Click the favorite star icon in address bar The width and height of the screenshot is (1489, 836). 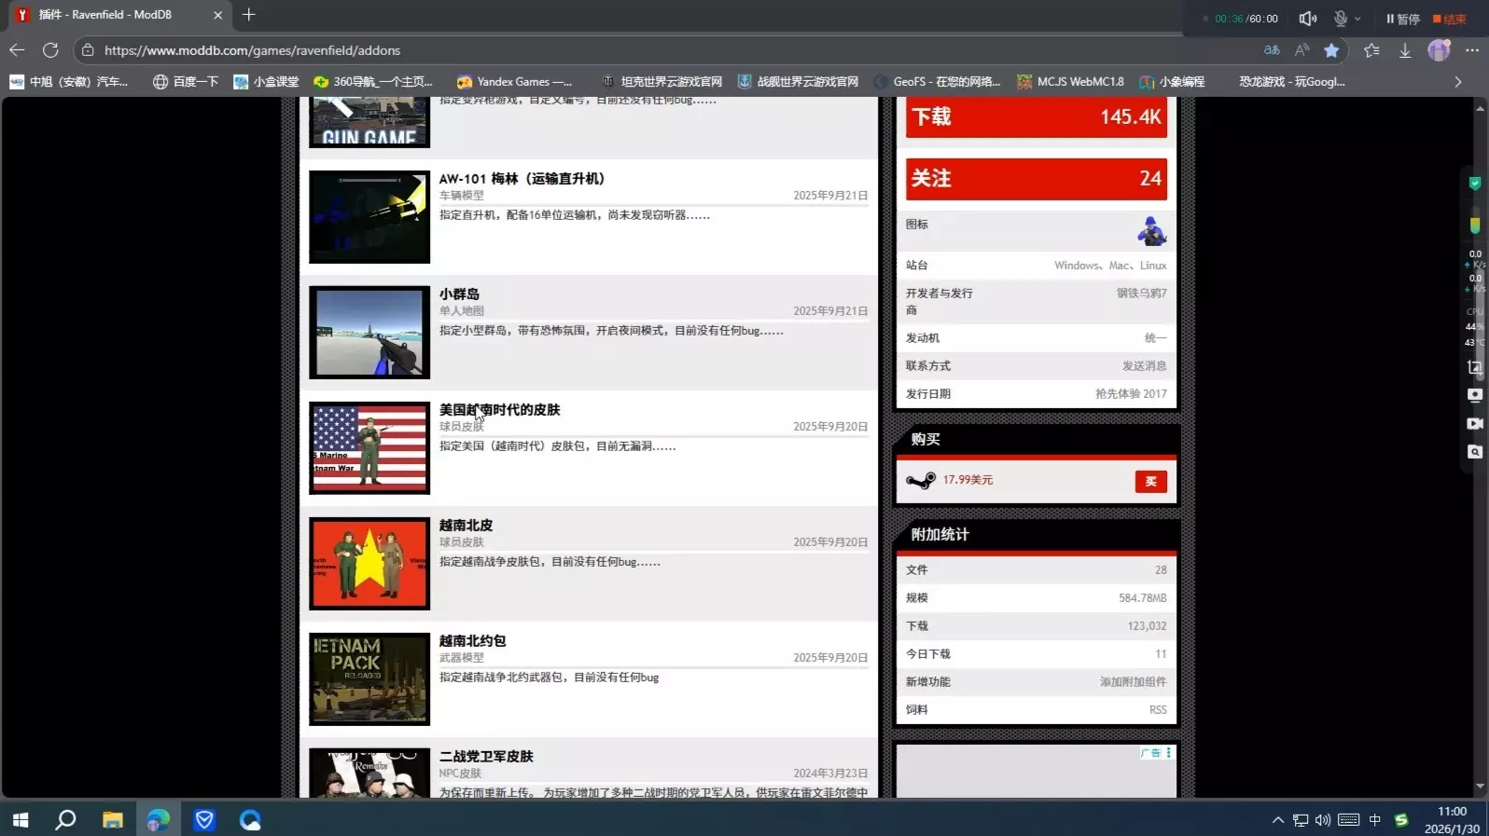1331,50
